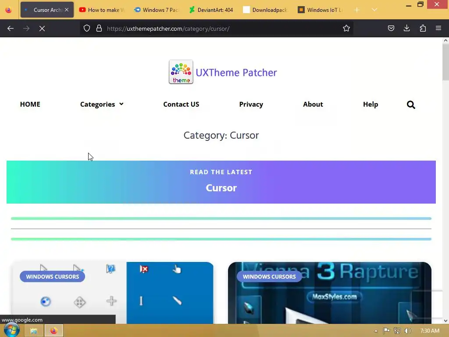Click WINDOWS CURSORS badge on Vienna Rapture card

click(x=269, y=276)
